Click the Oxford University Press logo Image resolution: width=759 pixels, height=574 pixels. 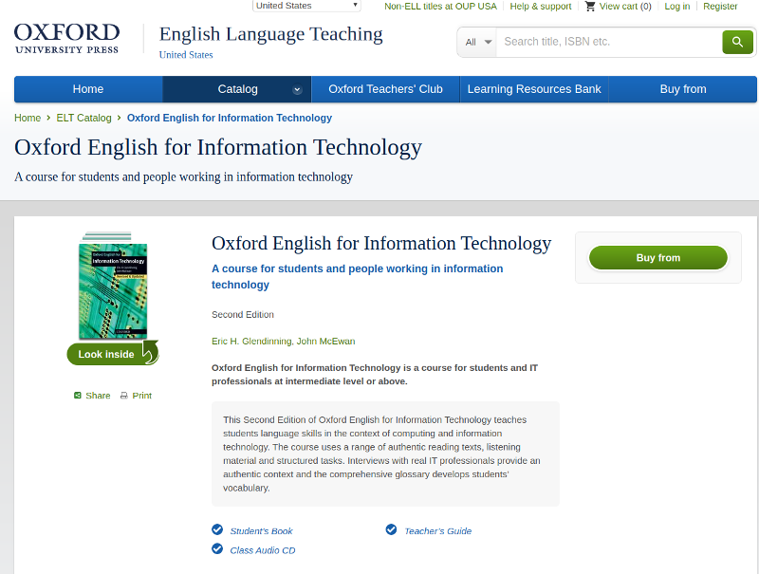[x=66, y=38]
